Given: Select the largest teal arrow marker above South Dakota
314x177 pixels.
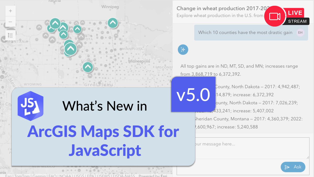Looking at the screenshot, I should click(70, 49).
